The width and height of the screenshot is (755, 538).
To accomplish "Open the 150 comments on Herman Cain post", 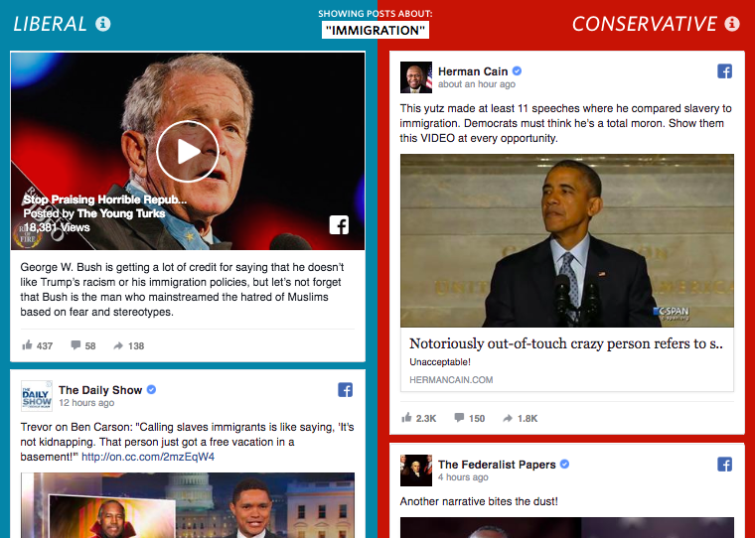I will click(470, 418).
